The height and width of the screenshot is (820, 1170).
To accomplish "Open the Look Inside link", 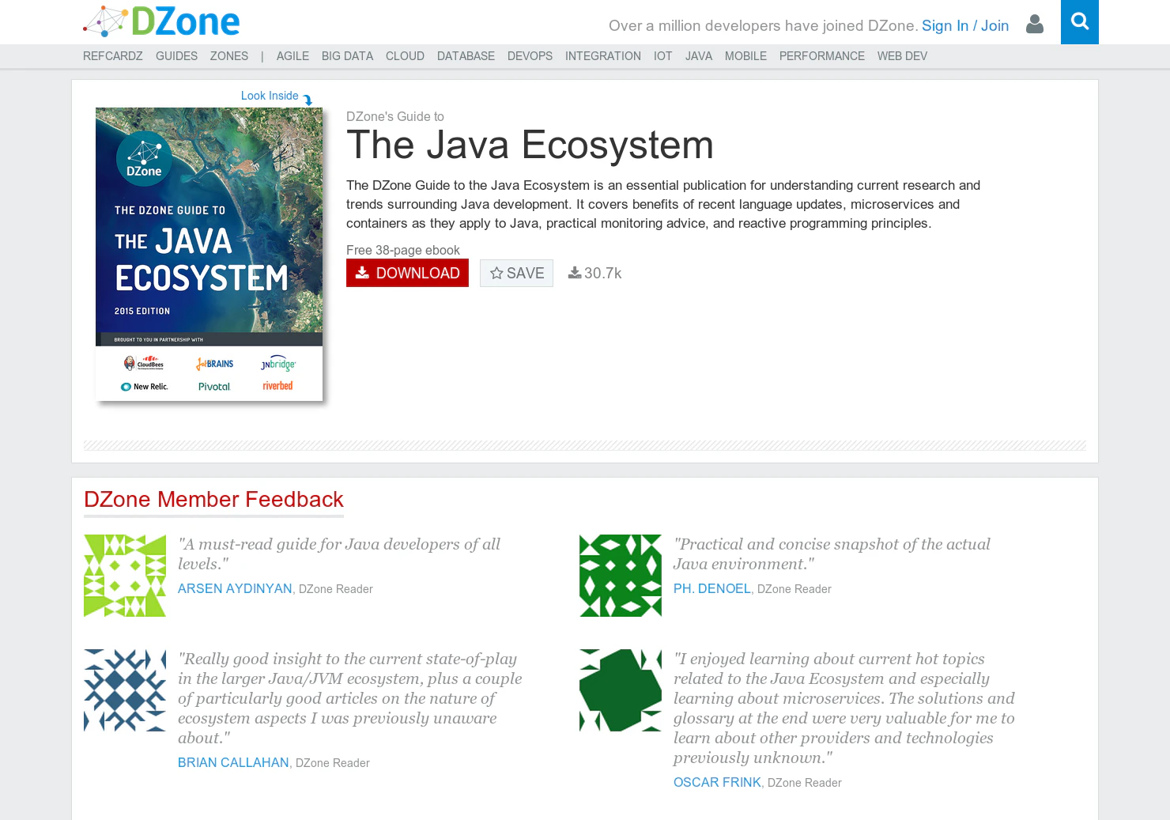I will (270, 96).
